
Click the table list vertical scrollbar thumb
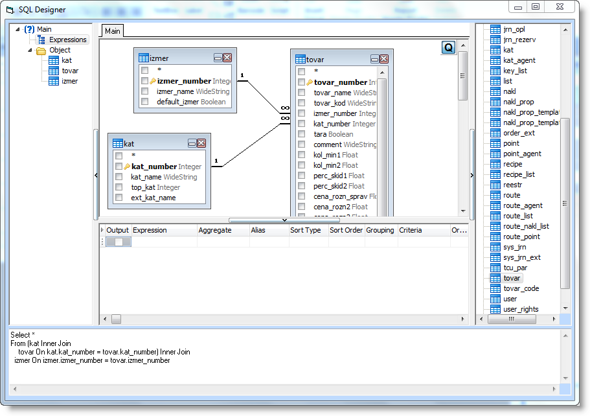(565, 203)
